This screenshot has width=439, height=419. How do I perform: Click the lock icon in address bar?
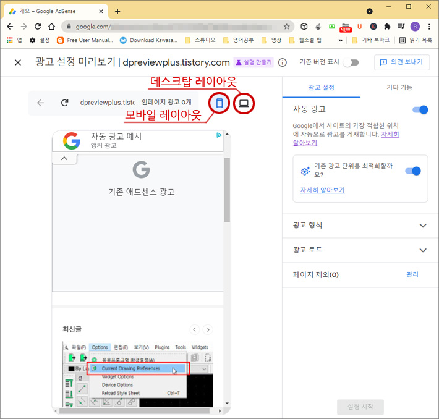pyautogui.click(x=69, y=27)
